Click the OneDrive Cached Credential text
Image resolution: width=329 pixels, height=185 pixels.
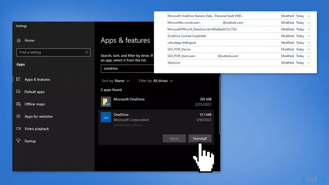[186, 36]
